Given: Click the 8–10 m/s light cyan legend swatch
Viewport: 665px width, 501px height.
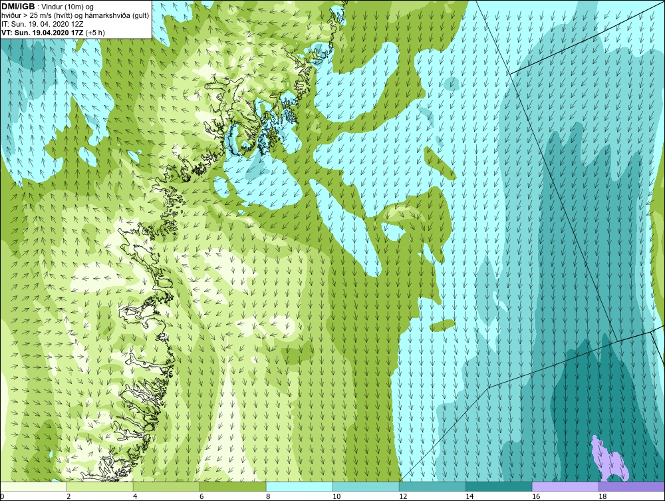Looking at the screenshot, I should [299, 486].
